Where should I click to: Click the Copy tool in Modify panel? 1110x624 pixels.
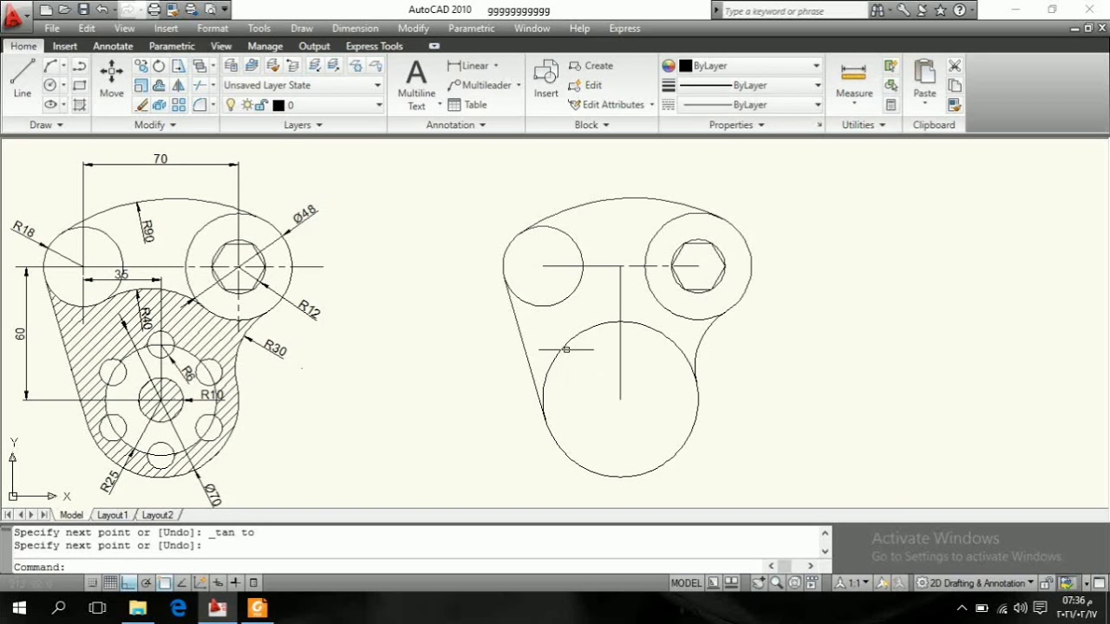point(141,66)
